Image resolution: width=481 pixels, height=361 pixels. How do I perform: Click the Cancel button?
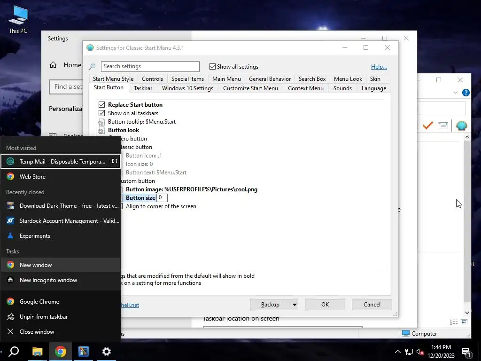[x=372, y=305]
